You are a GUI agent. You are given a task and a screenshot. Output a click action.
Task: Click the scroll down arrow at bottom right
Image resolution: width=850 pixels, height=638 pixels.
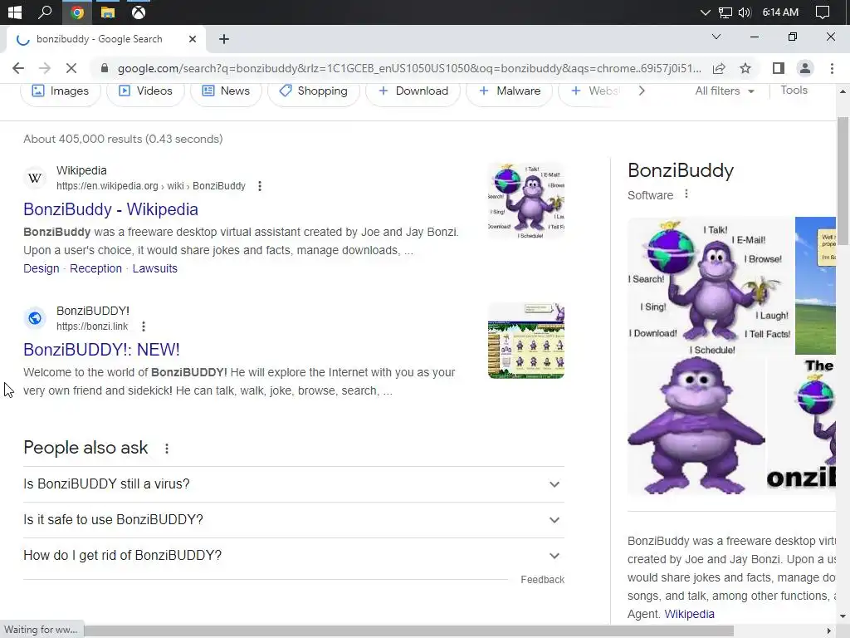tap(843, 616)
